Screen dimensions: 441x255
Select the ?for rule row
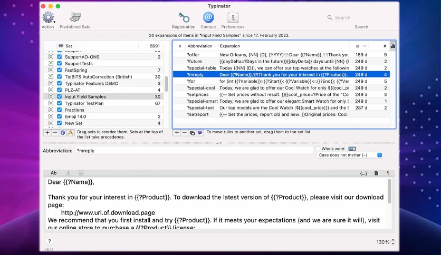point(281,81)
